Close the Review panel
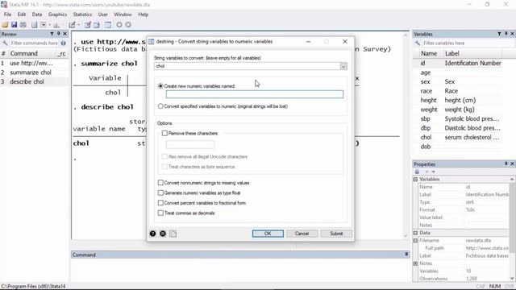The image size is (516, 290). 64,34
